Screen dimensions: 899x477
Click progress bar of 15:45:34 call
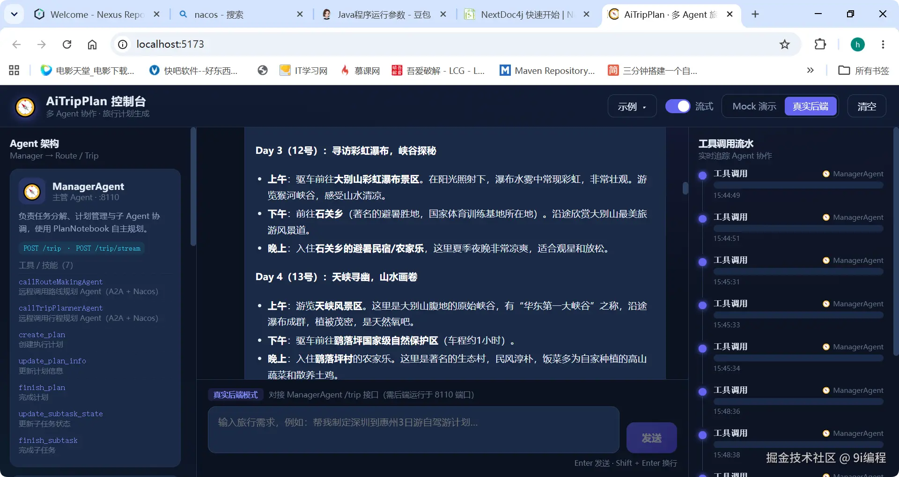(798, 358)
